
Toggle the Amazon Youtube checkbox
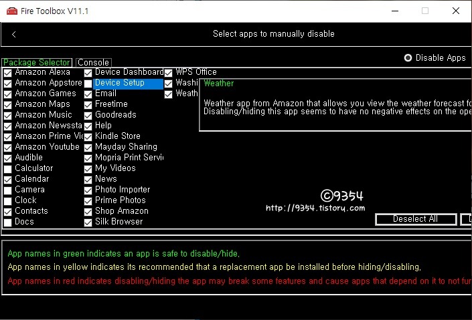[8, 147]
